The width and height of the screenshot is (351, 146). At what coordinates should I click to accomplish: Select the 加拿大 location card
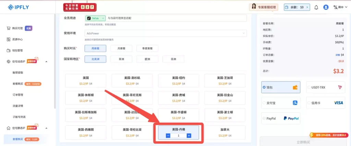(x=225, y=132)
